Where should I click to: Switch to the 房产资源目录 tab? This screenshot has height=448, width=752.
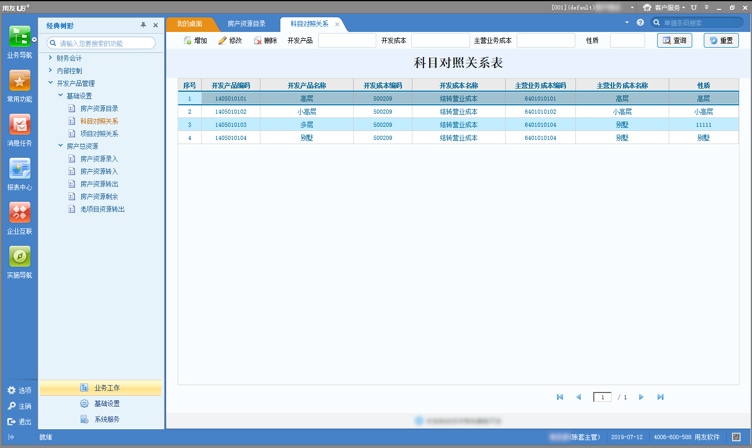coord(246,24)
